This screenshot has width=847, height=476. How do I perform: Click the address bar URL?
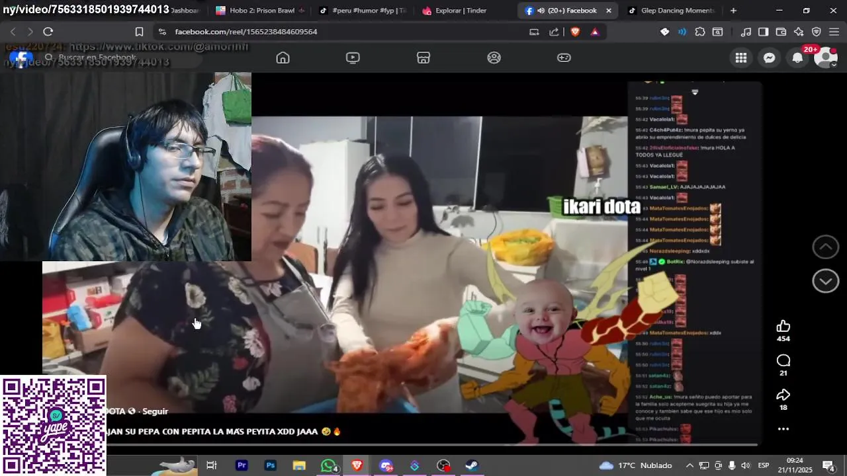[246, 32]
